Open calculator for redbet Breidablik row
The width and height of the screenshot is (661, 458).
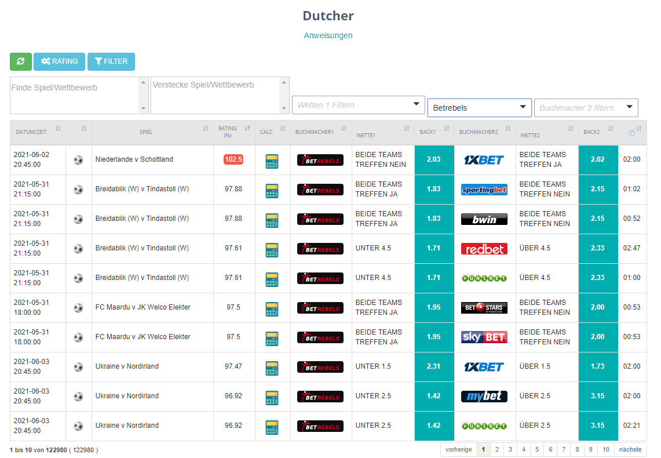(x=272, y=250)
